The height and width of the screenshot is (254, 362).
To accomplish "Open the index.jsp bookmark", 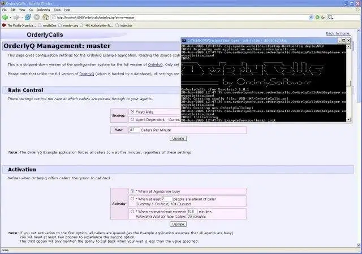I will coord(124,25).
